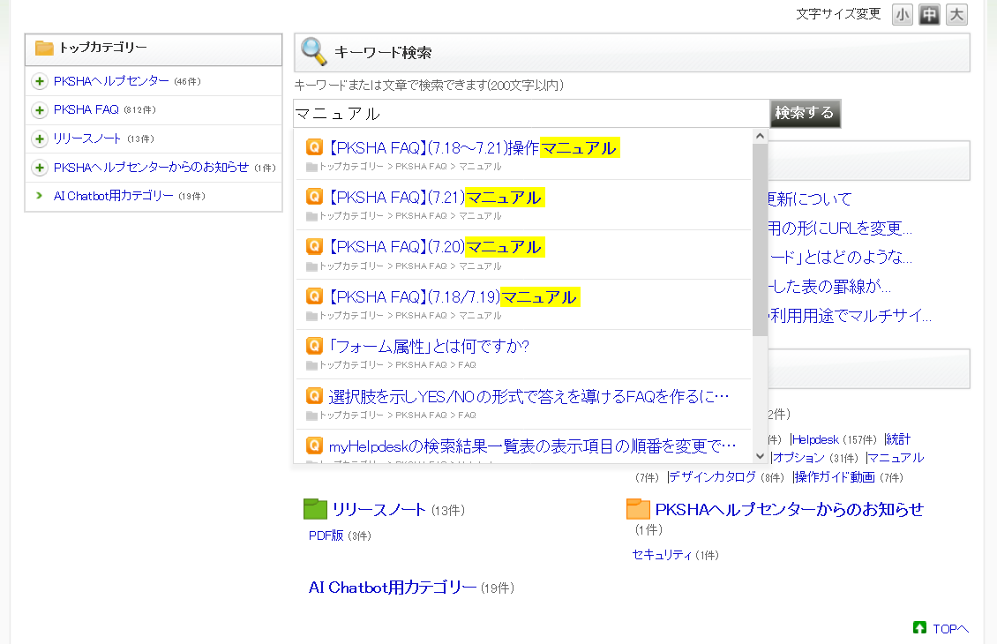
Task: Open AI Chatbot用カテゴリー in sidebar
Action: click(x=113, y=196)
